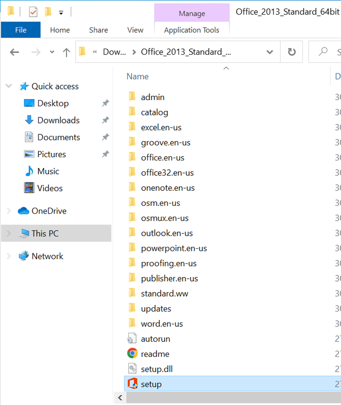Expand the OneDrive tree node
341x405 pixels.
(9, 211)
